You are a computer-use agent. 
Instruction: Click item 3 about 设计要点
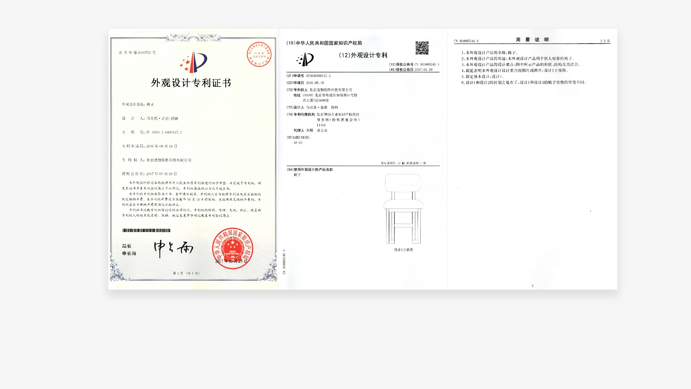521,64
